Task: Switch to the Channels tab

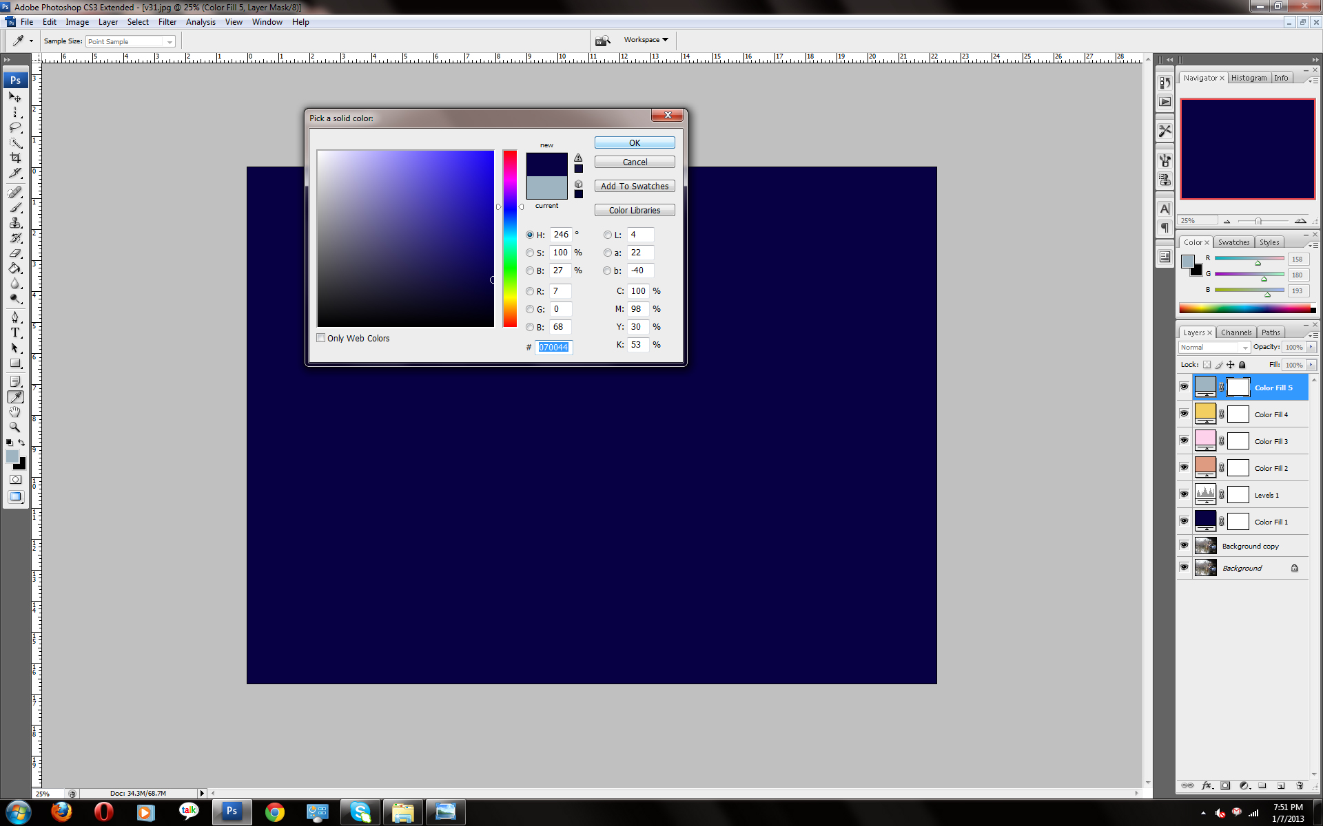Action: (1236, 332)
